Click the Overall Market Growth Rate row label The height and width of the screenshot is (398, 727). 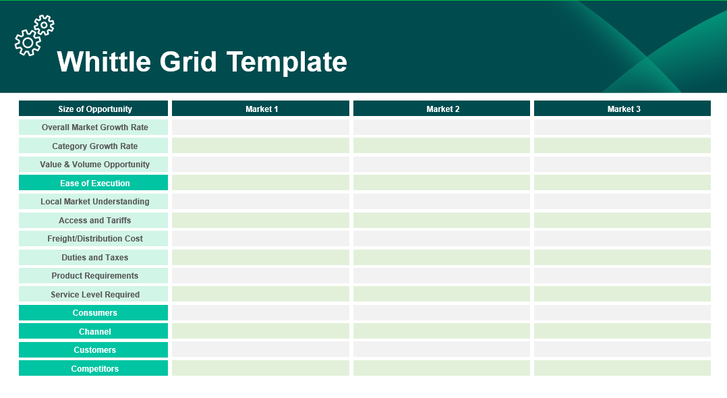click(94, 127)
